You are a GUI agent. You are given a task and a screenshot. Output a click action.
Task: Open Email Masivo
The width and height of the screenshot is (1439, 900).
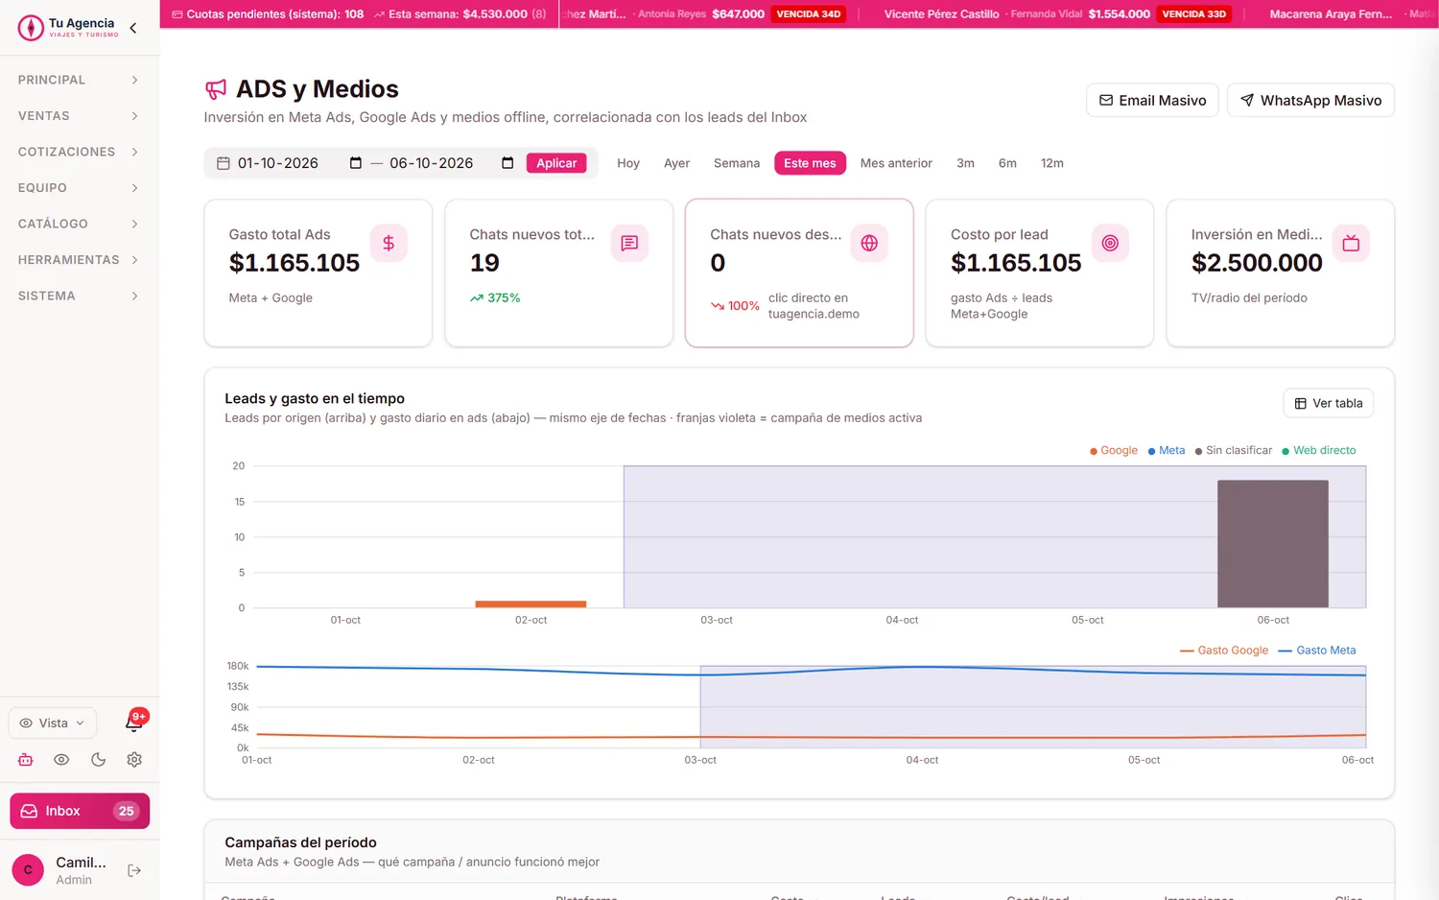coord(1152,100)
